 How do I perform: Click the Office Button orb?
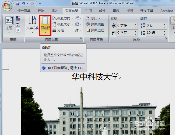coord(7,6)
